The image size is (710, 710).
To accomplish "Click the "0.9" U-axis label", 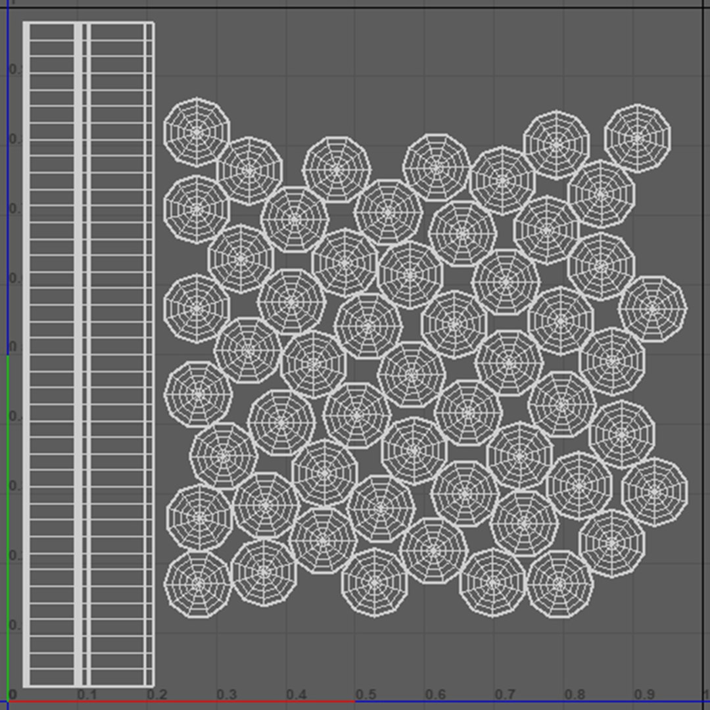I will click(x=644, y=694).
